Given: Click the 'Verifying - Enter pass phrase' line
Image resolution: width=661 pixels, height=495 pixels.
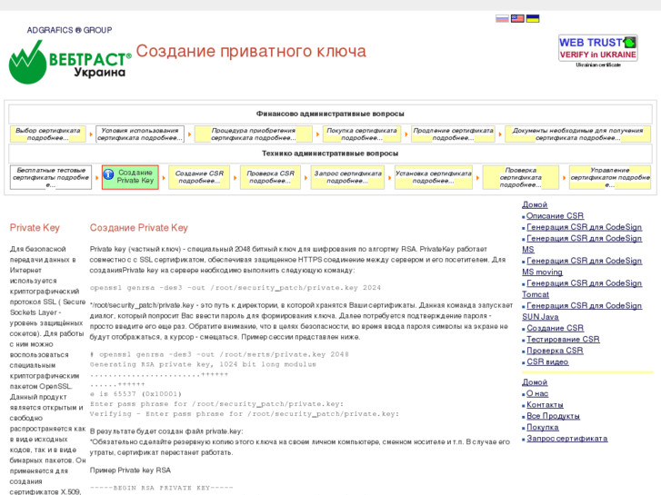Looking at the screenshot, I should [244, 413].
